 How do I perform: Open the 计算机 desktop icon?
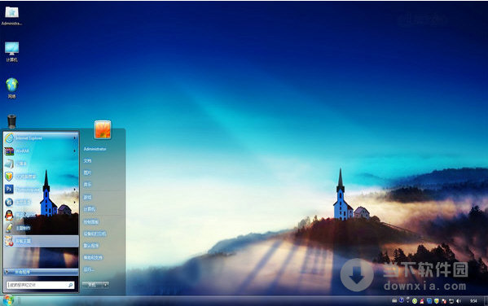[12, 52]
